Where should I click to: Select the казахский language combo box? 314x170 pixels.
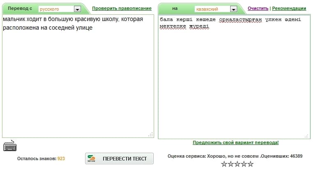point(216,9)
